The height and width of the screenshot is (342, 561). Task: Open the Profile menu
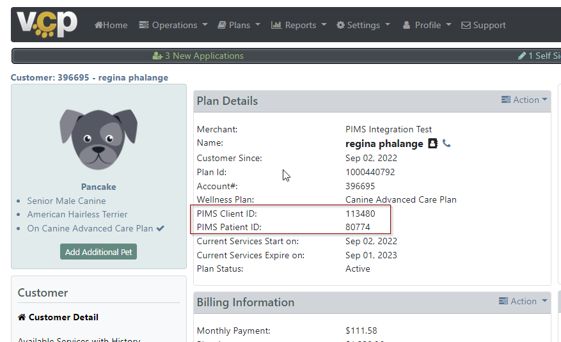click(x=427, y=25)
